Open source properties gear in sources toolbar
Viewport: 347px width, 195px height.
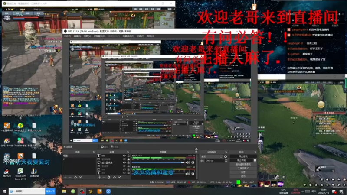109,177
